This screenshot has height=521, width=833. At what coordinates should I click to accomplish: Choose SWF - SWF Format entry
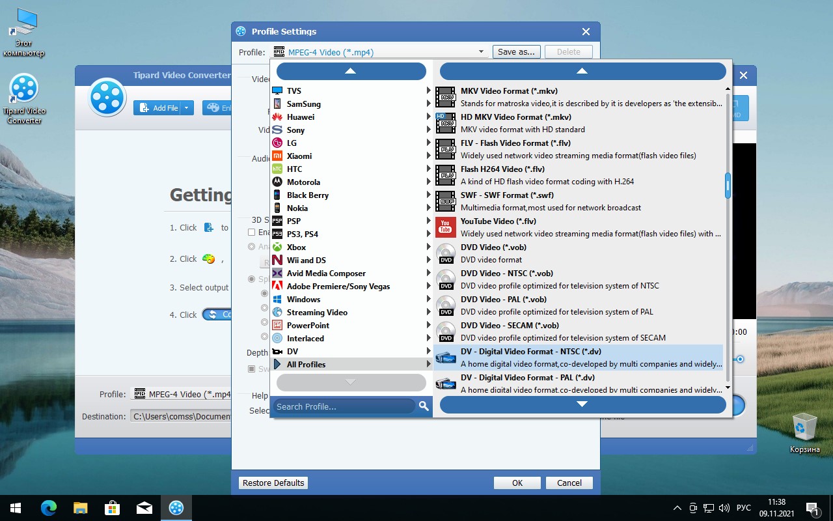pyautogui.click(x=579, y=201)
